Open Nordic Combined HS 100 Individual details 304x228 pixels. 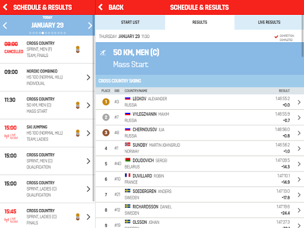coord(47,77)
